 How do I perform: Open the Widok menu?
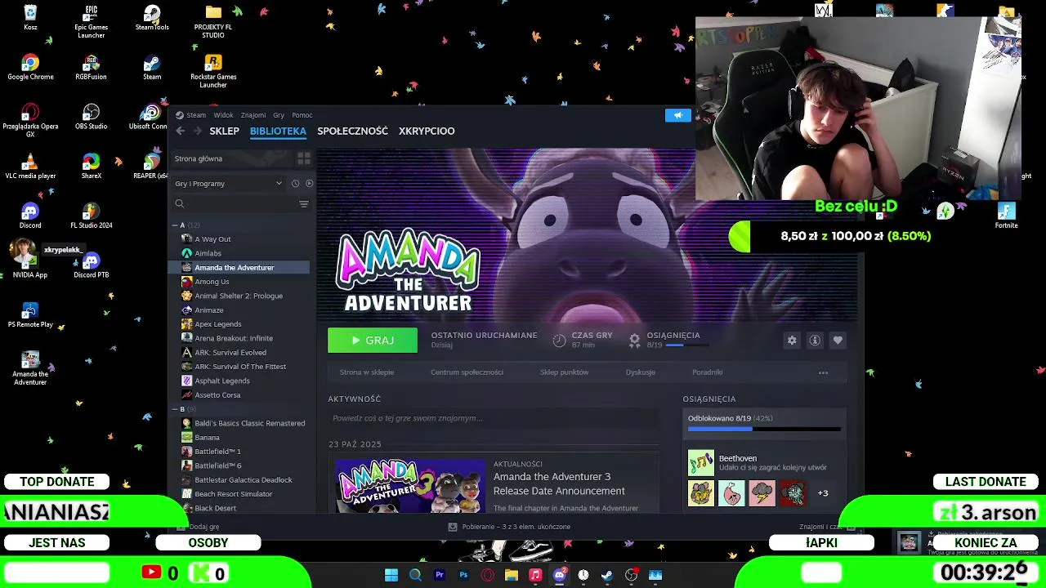(x=223, y=115)
